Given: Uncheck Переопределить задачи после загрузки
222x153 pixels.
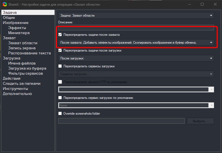Looking at the screenshot, I should point(60,50).
